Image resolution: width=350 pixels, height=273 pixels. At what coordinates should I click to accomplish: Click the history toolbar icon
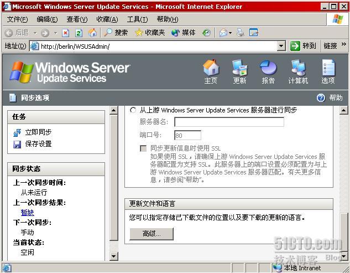(206, 33)
